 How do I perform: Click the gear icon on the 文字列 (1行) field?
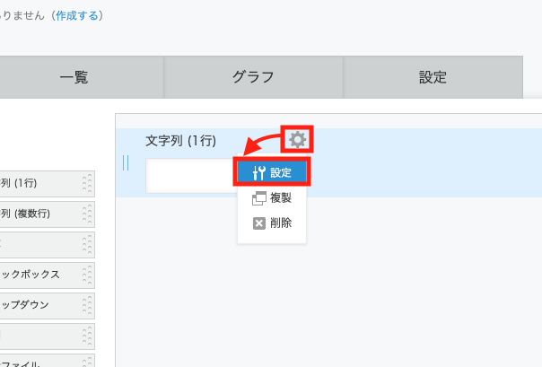click(x=297, y=139)
